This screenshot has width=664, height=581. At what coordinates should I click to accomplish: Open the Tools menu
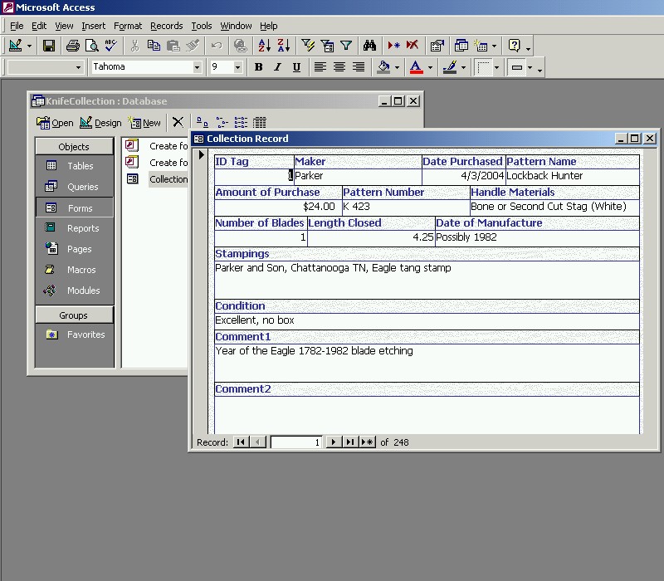[x=202, y=26]
